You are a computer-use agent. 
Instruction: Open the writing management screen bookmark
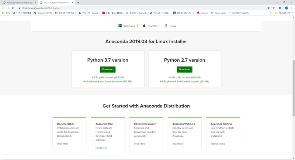coord(22,13)
